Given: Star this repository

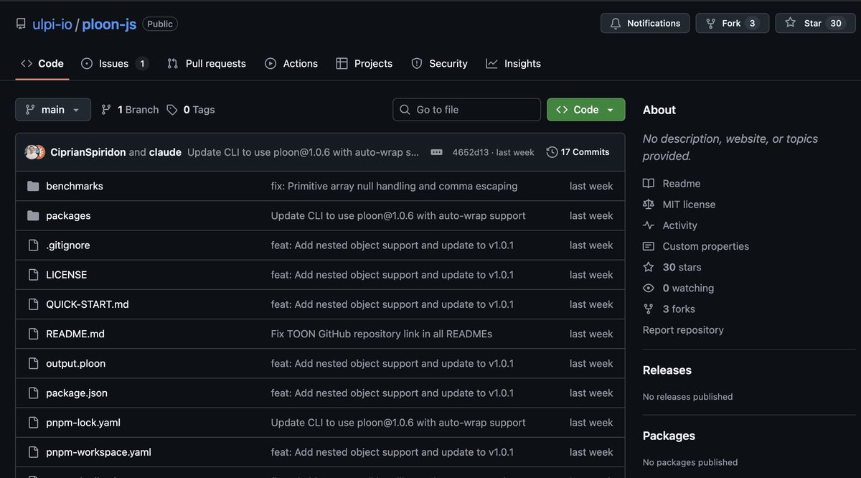Looking at the screenshot, I should [815, 23].
